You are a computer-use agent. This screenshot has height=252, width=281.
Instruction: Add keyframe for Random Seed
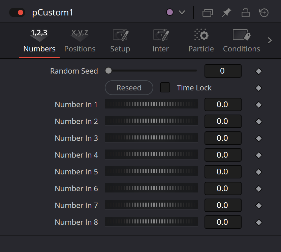click(259, 71)
